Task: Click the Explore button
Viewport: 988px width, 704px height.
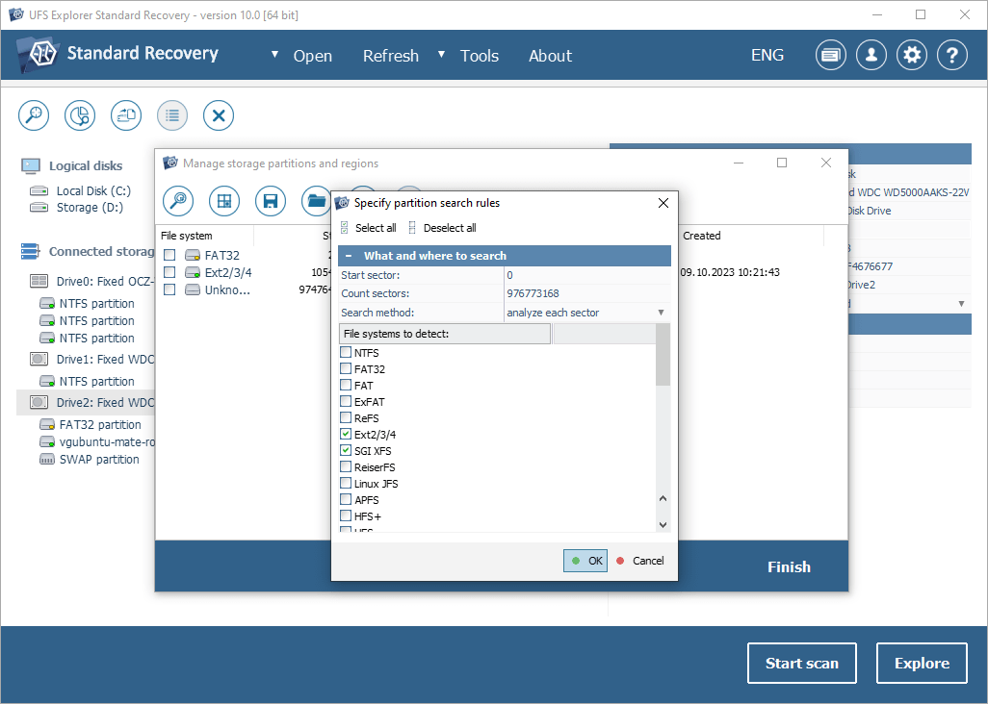Action: click(922, 663)
